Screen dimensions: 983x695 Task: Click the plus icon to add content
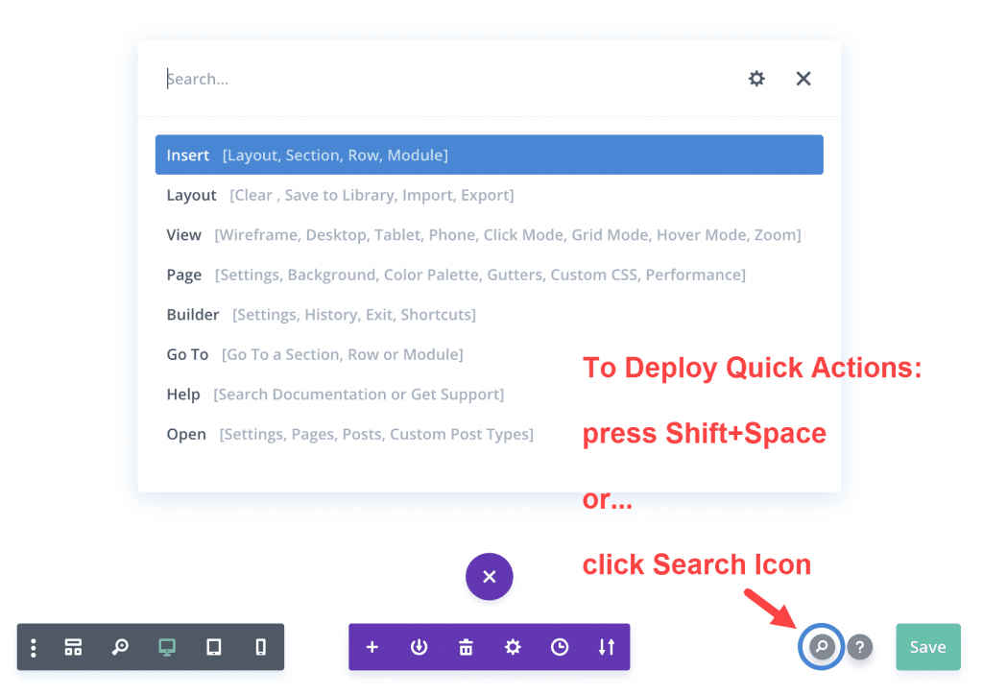(372, 647)
